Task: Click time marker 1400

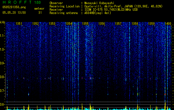Action: [168, 23]
